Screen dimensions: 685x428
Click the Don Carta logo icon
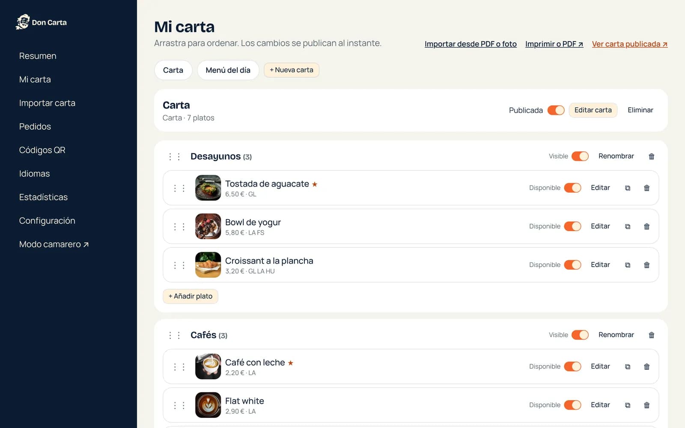pos(23,22)
